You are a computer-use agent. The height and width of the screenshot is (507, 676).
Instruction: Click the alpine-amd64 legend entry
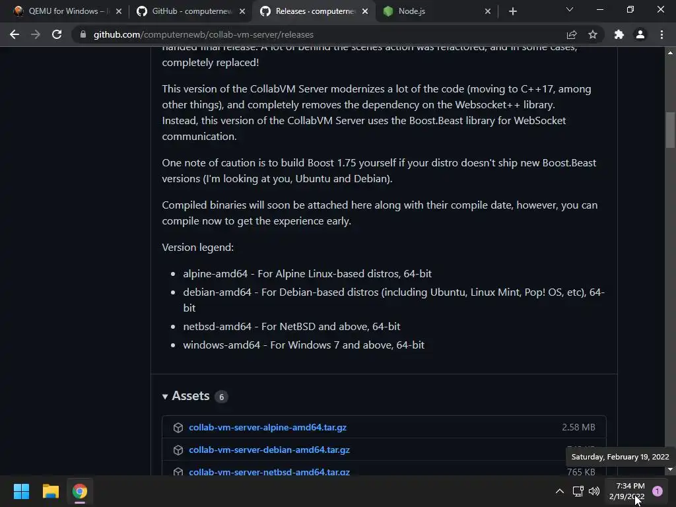(x=308, y=274)
